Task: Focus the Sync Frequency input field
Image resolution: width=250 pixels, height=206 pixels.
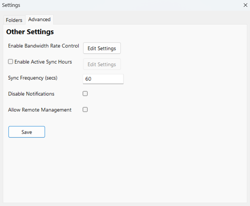Action: point(103,79)
